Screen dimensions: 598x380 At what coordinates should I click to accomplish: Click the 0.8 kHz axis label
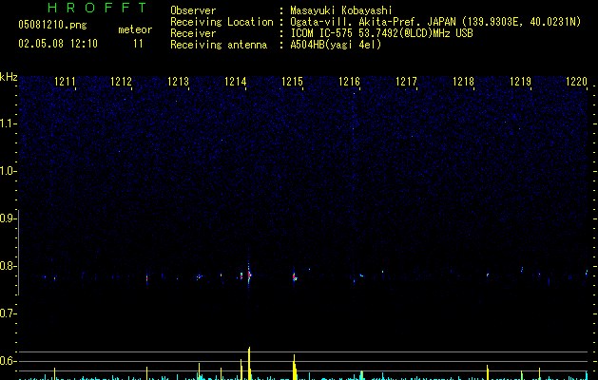point(8,266)
